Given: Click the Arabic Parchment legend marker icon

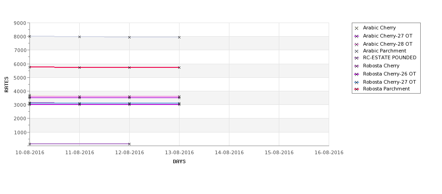Looking at the screenshot, I should coord(356,51).
